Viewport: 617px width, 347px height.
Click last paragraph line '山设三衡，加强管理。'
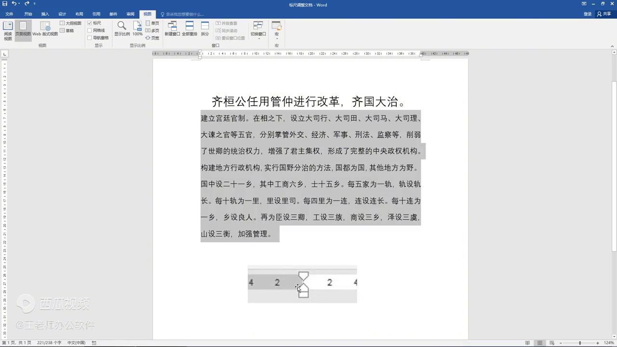point(237,234)
